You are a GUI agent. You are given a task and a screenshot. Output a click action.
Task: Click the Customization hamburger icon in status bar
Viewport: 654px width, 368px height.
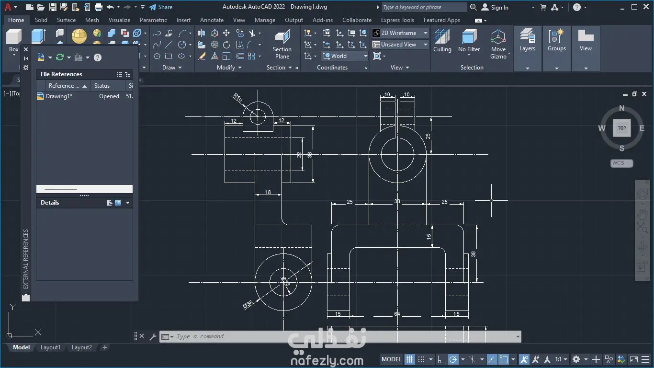point(645,359)
